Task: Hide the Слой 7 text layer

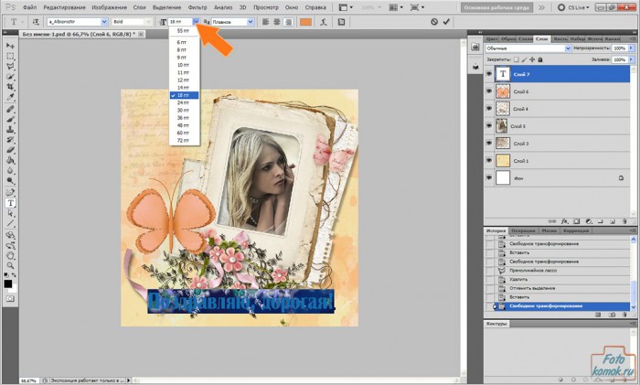Action: click(488, 75)
